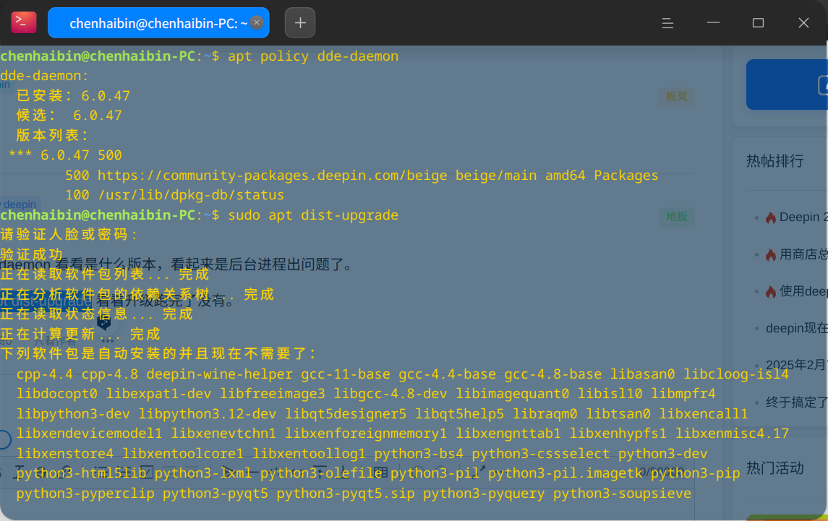The image size is (828, 521).
Task: Click the 'libqt5designer5' package name
Action: pos(346,414)
